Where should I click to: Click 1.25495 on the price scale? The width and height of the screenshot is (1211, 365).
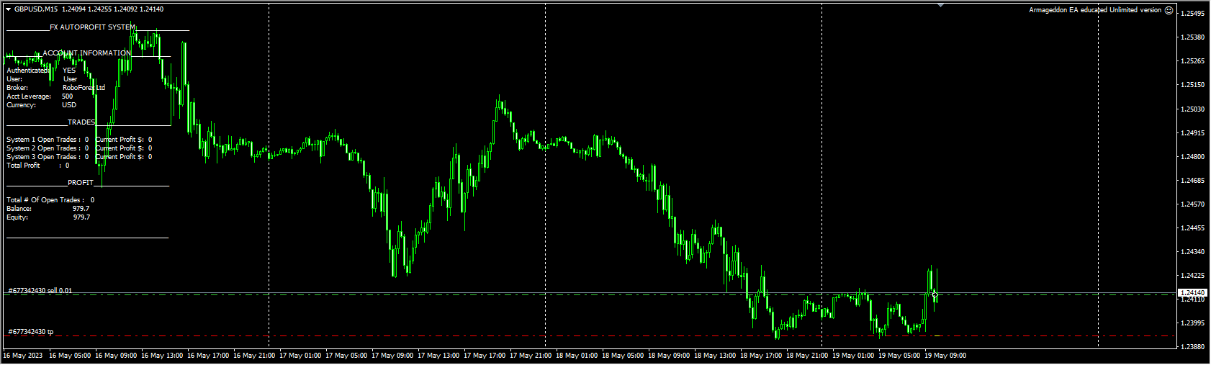click(x=1193, y=14)
